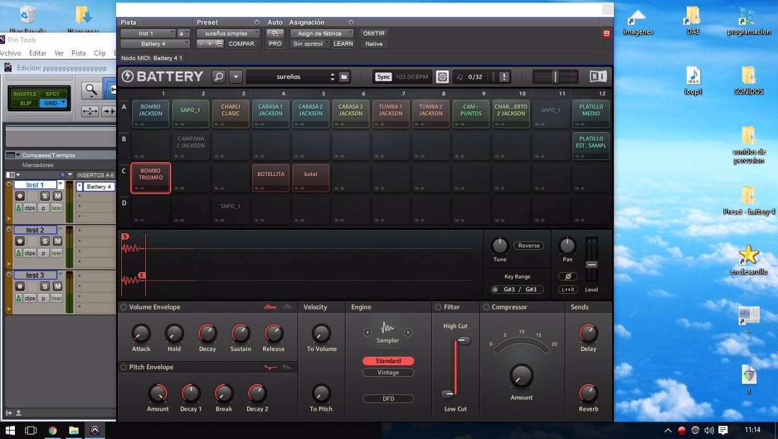
Task: Open the Preset section menu arrow
Action: click(257, 23)
